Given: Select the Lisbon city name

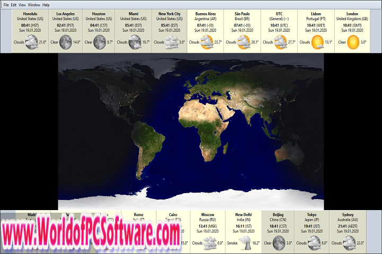Looking at the screenshot, I should (316, 14).
